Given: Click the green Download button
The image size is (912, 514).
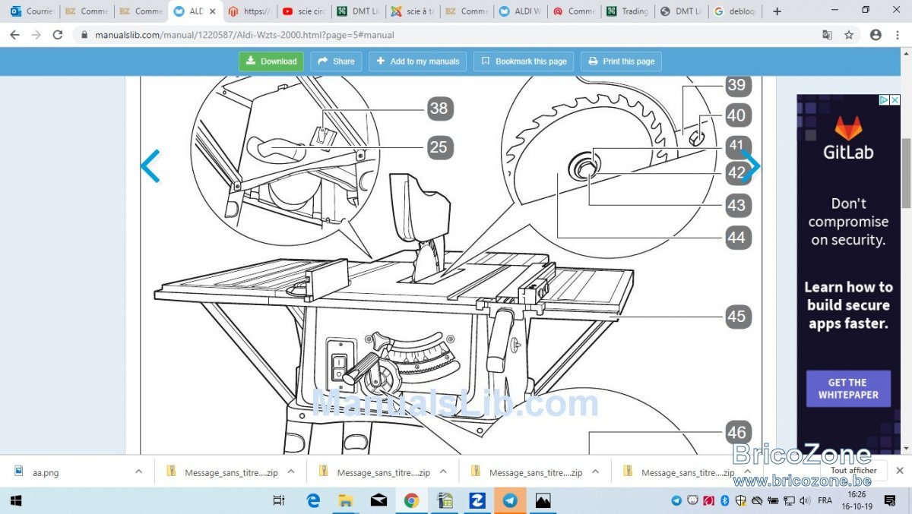Looking at the screenshot, I should pyautogui.click(x=271, y=61).
